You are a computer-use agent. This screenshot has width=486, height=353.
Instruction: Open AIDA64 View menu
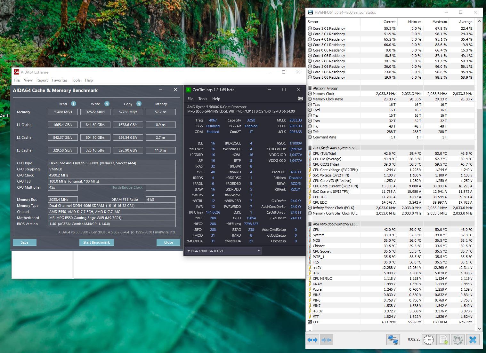tap(28, 80)
